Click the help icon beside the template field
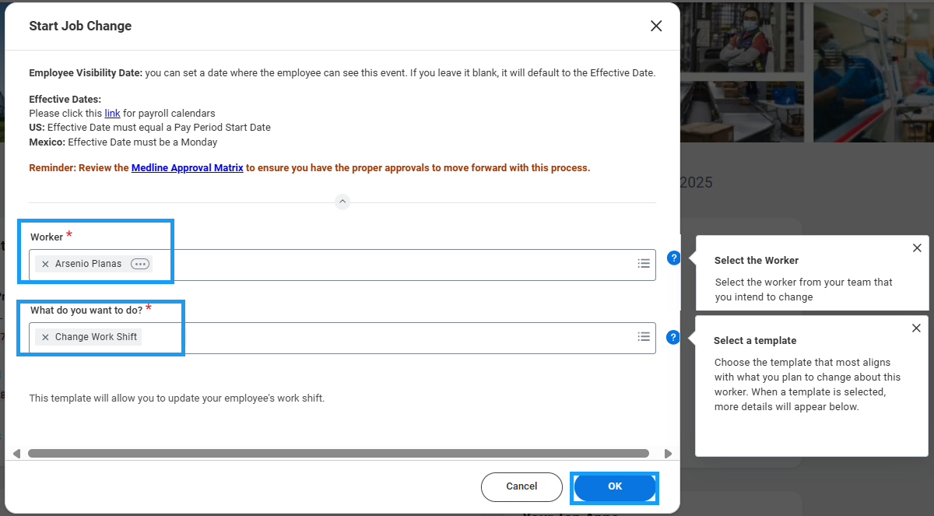934x516 pixels. pyautogui.click(x=673, y=337)
